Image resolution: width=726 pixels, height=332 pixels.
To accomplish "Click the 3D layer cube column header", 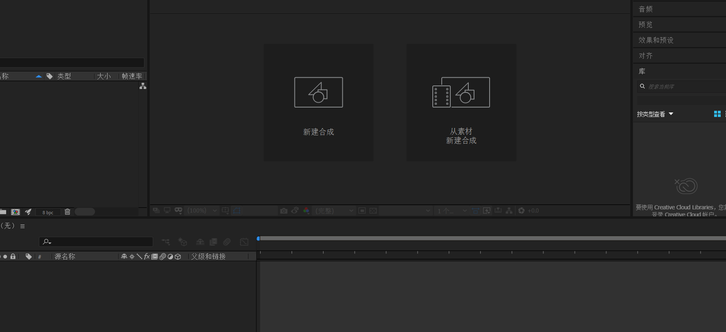I will [x=178, y=256].
